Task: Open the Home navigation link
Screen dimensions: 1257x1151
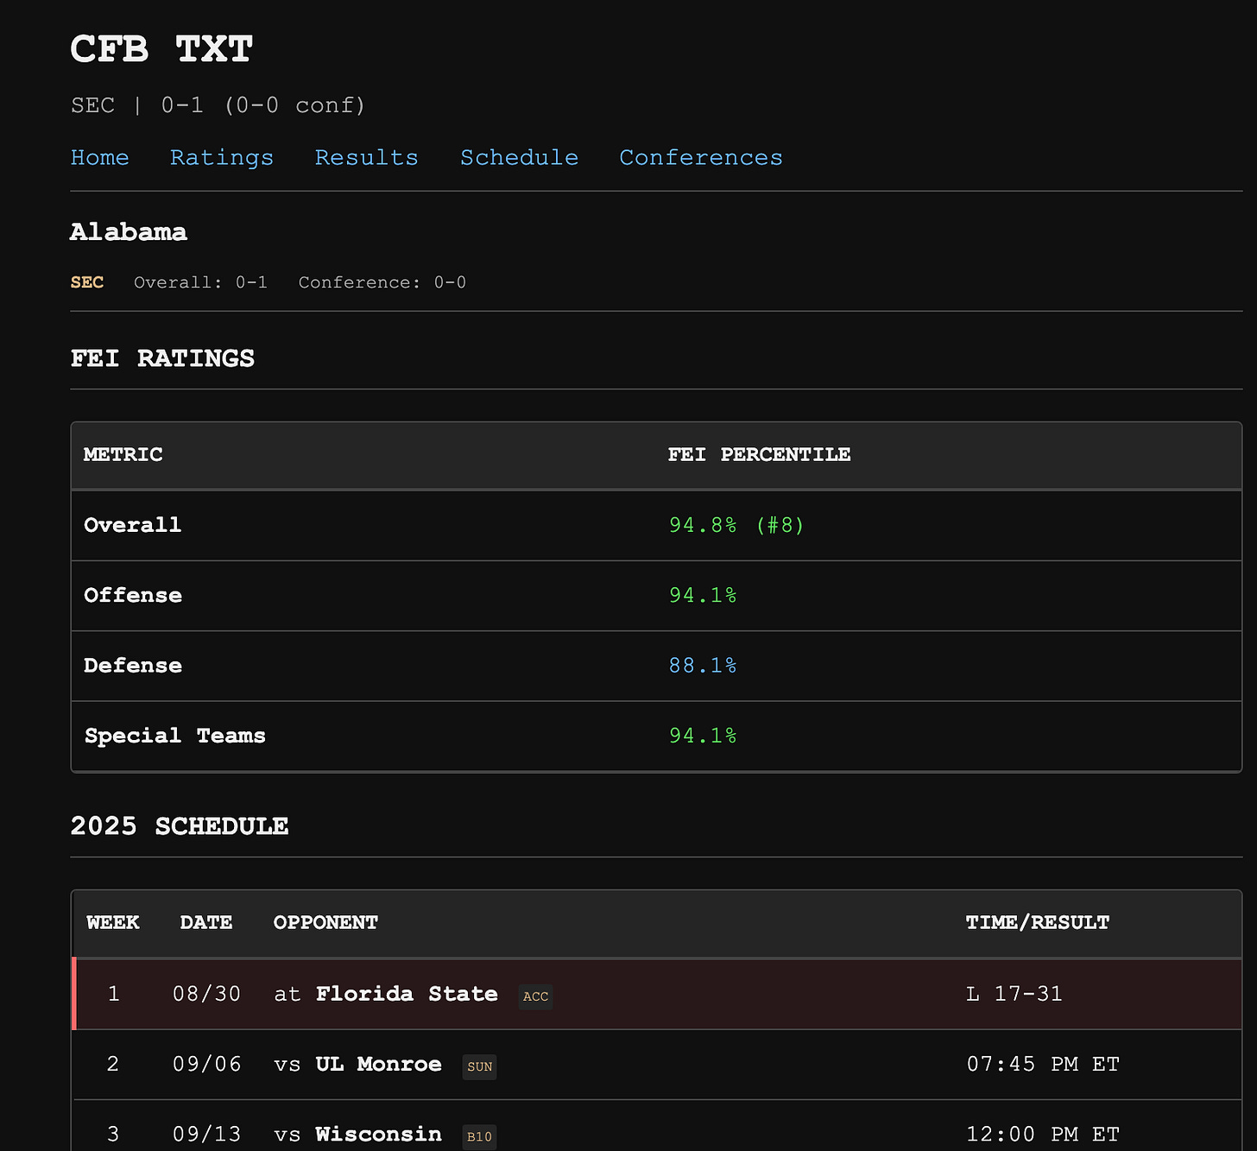Action: 99,157
